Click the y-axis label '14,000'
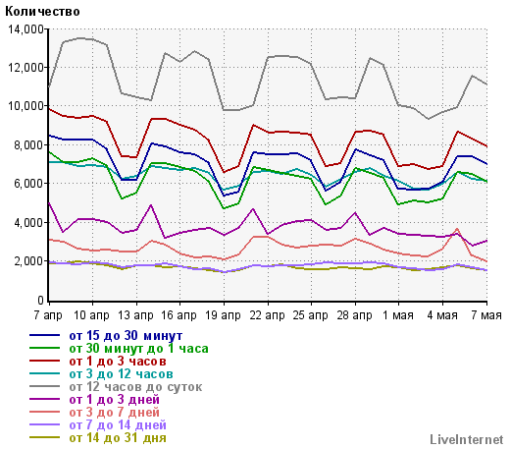The height and width of the screenshot is (449, 510). point(25,29)
